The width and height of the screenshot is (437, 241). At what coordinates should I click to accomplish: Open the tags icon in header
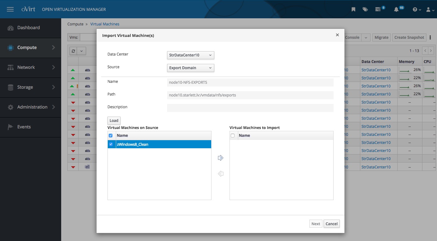tap(365, 9)
